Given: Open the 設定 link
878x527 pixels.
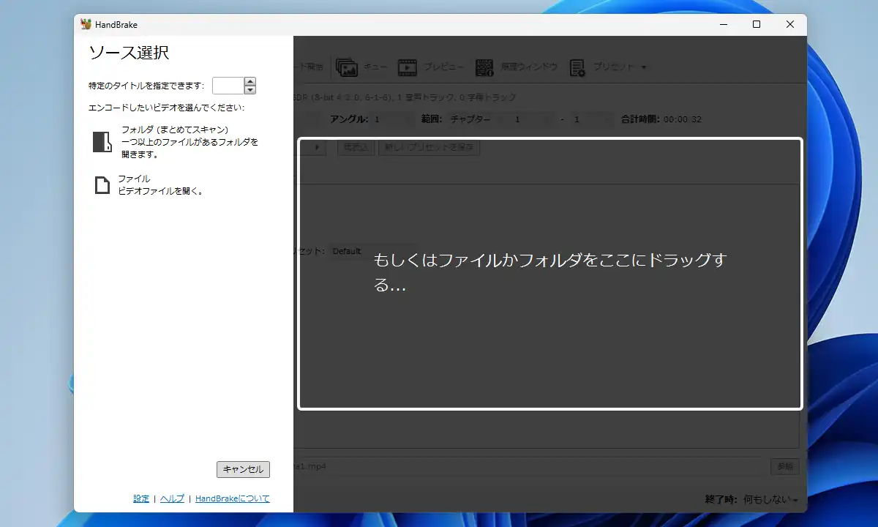Looking at the screenshot, I should click(141, 498).
